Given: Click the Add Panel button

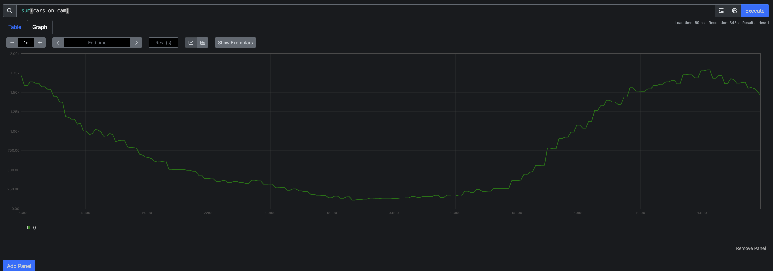Looking at the screenshot, I should [x=19, y=266].
